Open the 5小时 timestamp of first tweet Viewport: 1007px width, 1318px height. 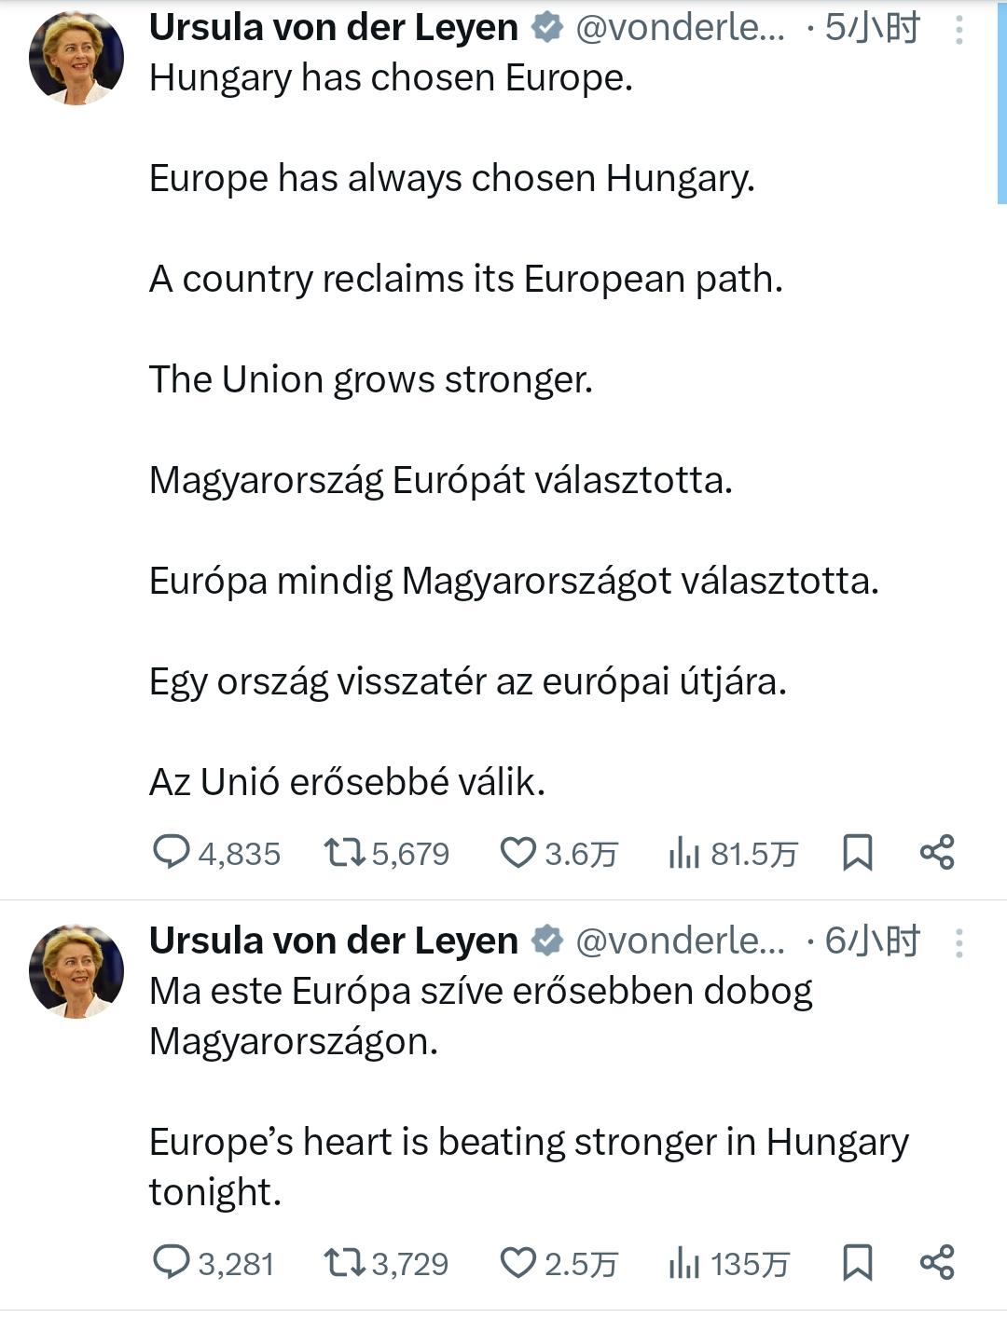pyautogui.click(x=872, y=28)
